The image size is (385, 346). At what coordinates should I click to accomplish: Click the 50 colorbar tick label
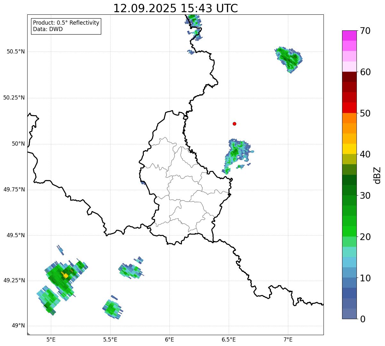(365, 113)
